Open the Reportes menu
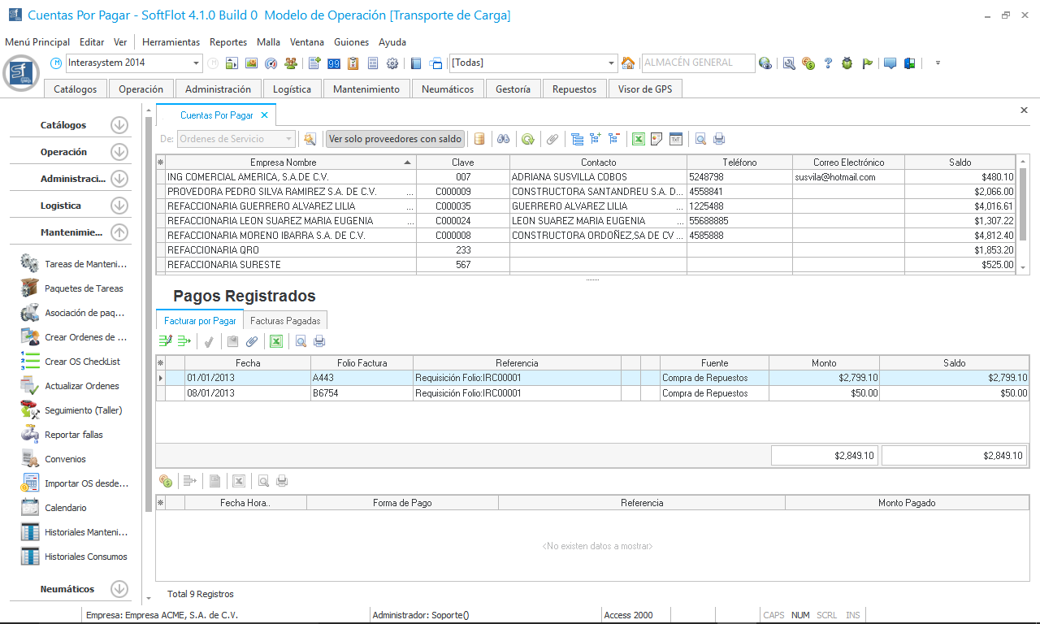1040x624 pixels. 227,42
